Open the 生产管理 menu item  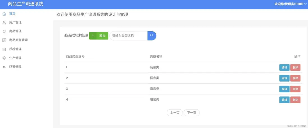coord(15,58)
